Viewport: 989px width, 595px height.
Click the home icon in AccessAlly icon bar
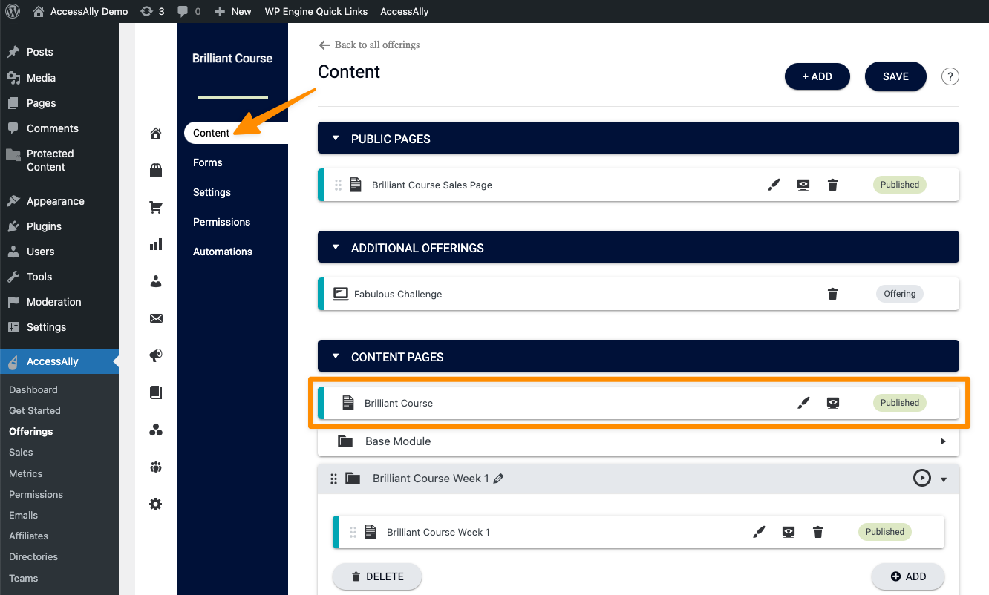[156, 134]
